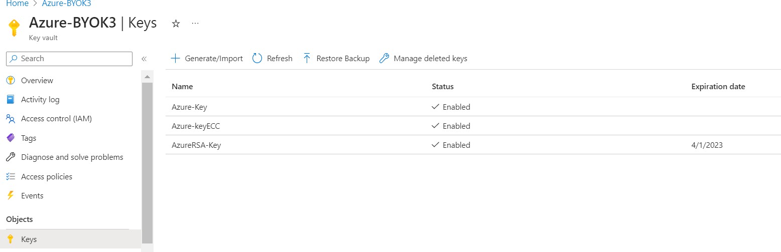Viewport: 781px width, 252px height.
Task: Select Diagnose and solve problems
Action: point(72,157)
